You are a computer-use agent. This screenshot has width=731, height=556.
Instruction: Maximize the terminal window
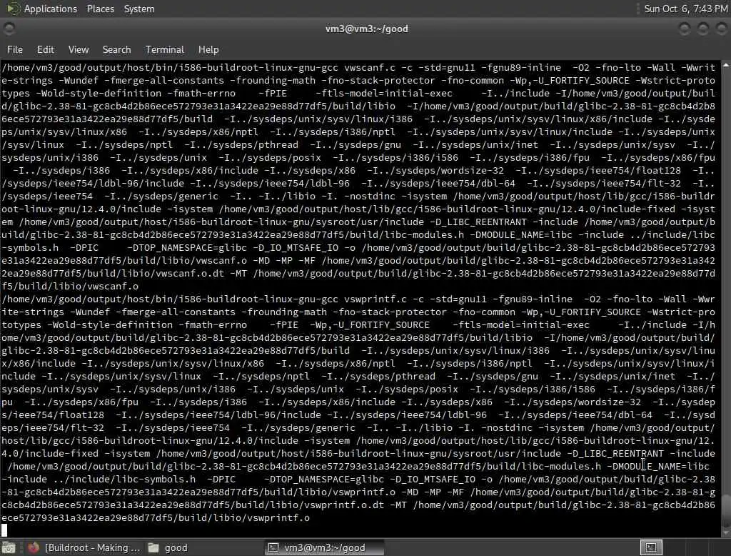click(x=702, y=29)
